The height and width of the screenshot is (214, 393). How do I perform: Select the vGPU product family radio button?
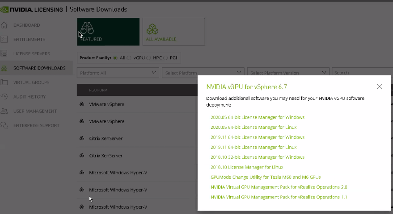129,58
